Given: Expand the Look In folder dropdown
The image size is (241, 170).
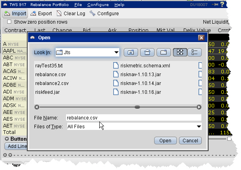Looking at the screenshot, I should click(x=116, y=52).
